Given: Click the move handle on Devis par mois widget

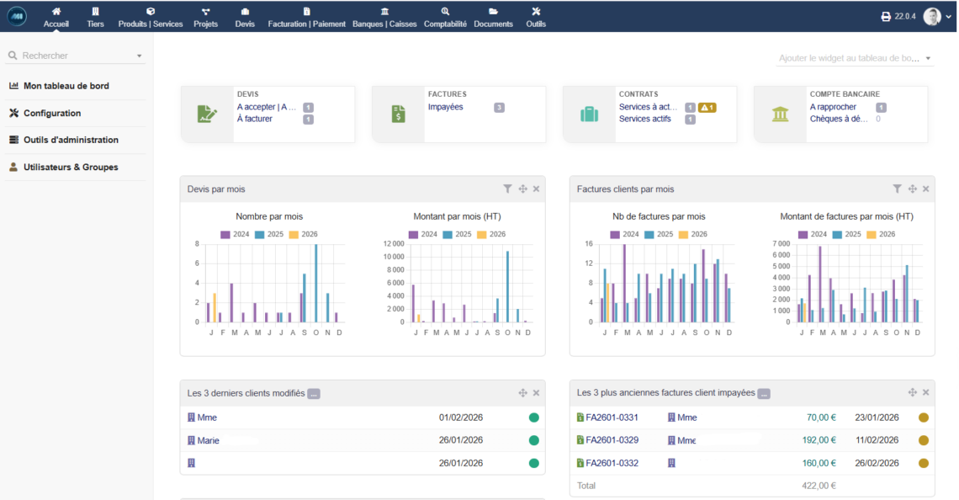Looking at the screenshot, I should [x=522, y=189].
